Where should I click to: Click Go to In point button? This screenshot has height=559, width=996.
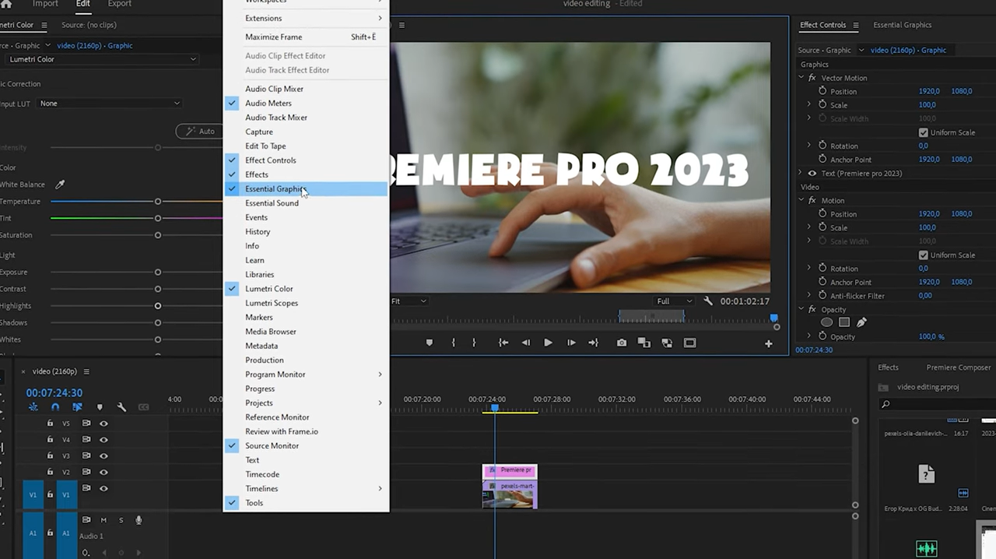coord(503,343)
